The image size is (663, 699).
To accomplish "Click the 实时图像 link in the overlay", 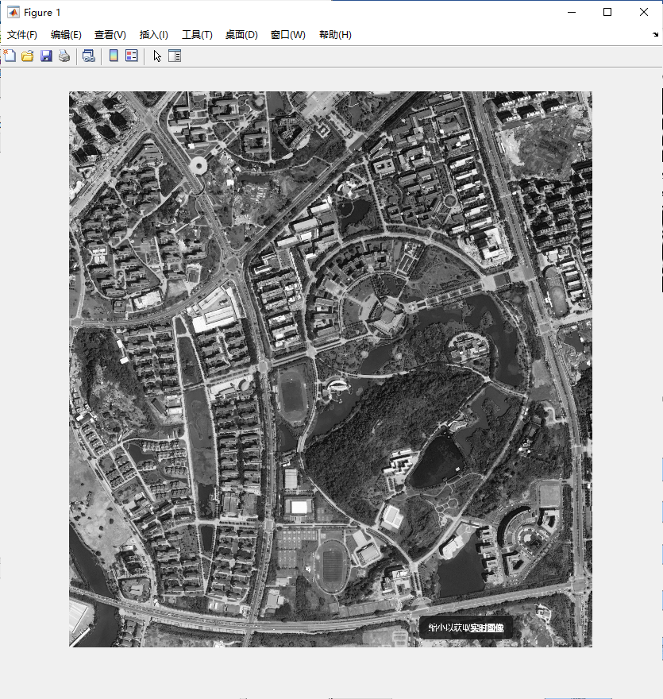I will click(x=487, y=628).
